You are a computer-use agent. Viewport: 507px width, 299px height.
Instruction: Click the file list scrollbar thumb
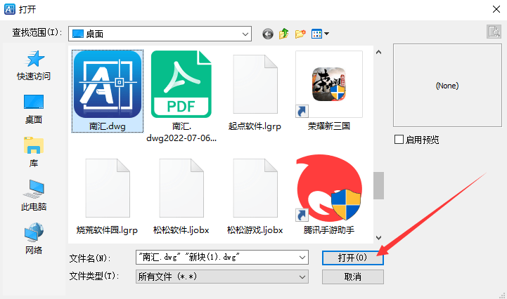point(378,185)
